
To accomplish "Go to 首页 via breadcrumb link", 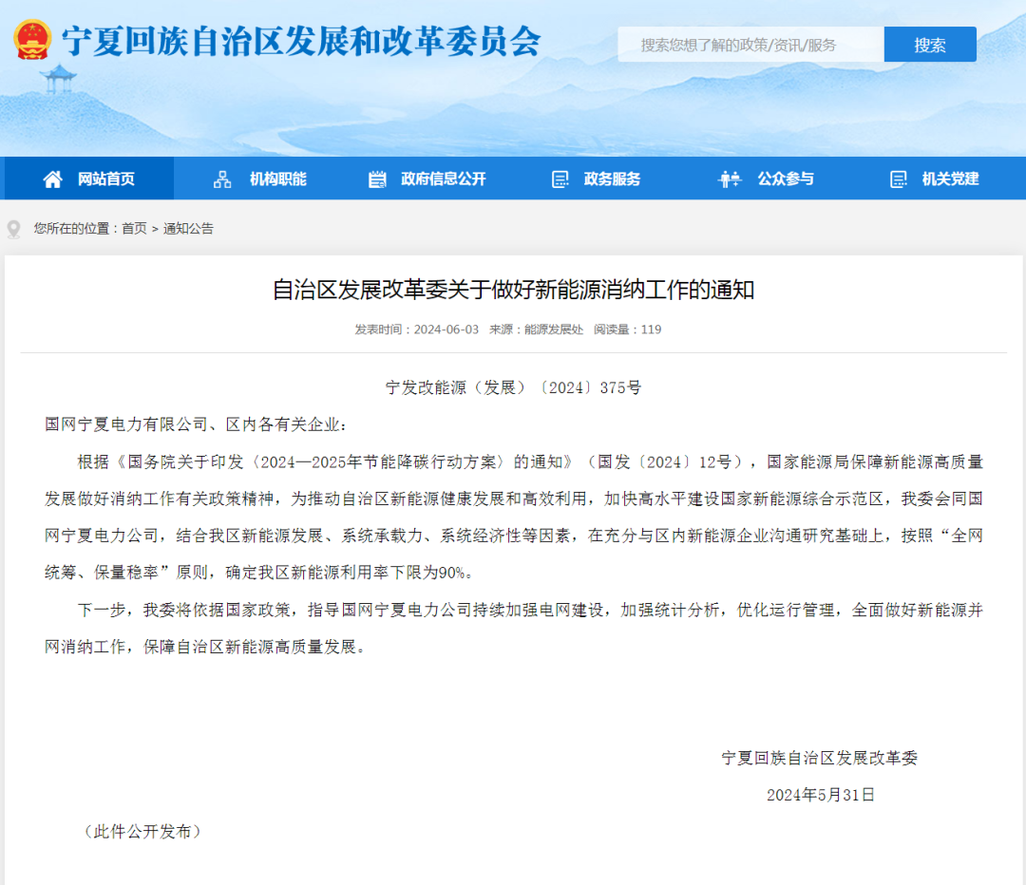I will click(x=134, y=228).
